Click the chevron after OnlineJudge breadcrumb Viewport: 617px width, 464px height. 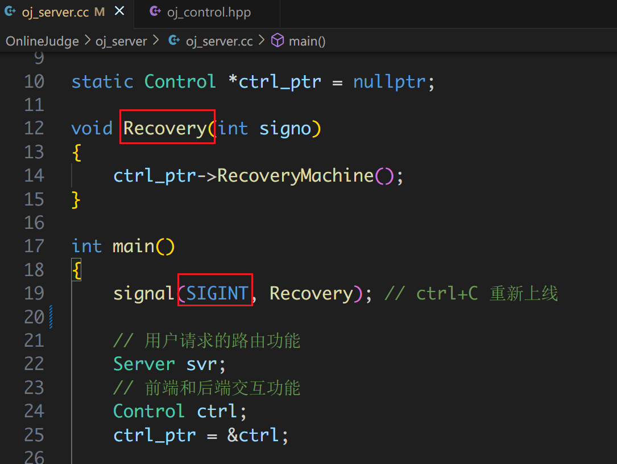(x=87, y=41)
